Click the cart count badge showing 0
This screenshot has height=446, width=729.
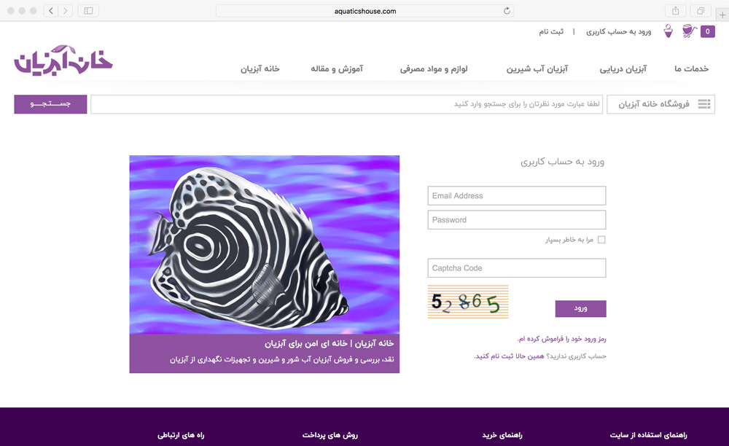coord(708,31)
